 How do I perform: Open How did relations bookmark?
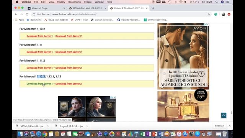(129, 20)
